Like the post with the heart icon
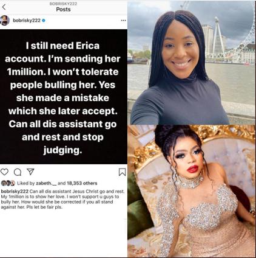The height and width of the screenshot is (258, 256). point(4,172)
